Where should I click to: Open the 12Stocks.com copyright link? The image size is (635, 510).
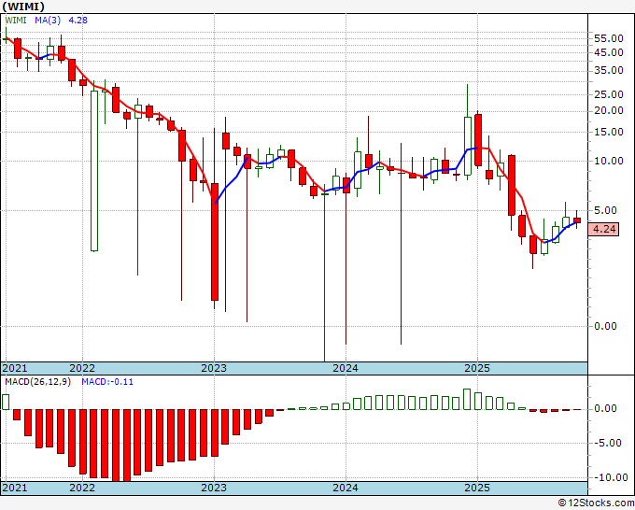(x=596, y=503)
